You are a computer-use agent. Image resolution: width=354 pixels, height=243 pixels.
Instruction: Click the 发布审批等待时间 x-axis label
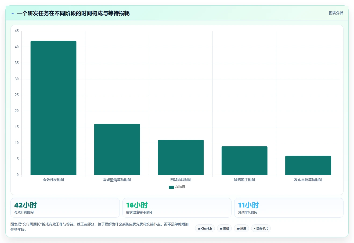308,180
